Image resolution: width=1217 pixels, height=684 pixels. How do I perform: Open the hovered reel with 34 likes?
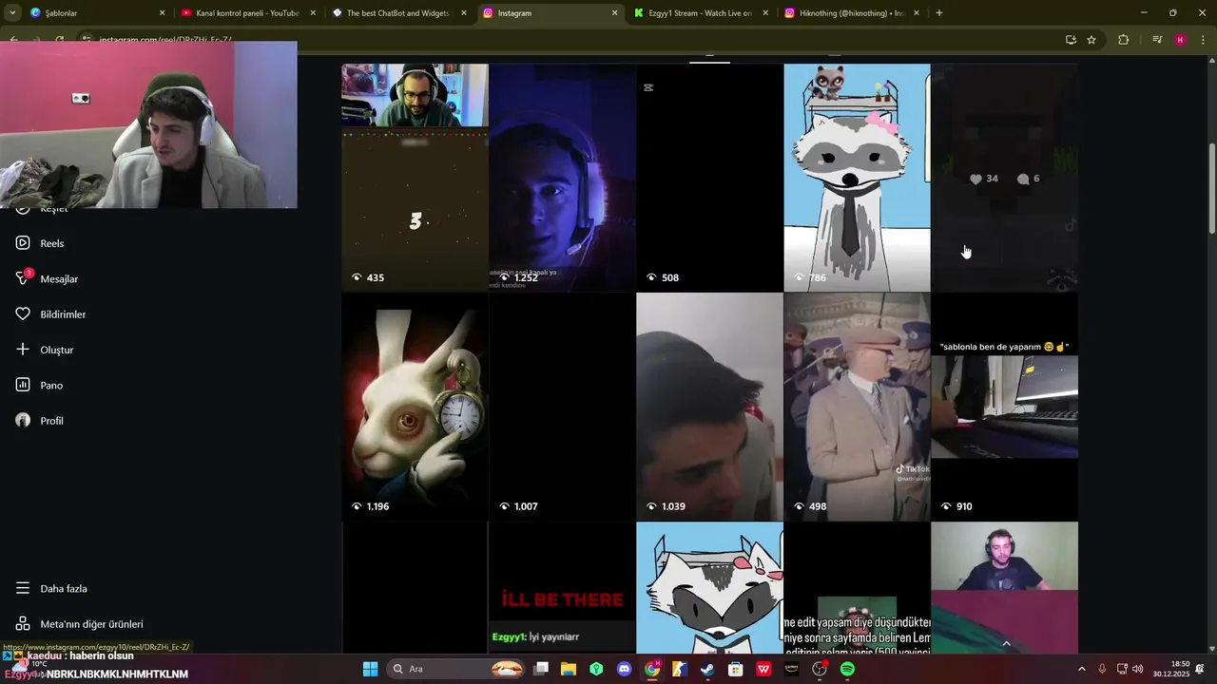tap(1004, 178)
